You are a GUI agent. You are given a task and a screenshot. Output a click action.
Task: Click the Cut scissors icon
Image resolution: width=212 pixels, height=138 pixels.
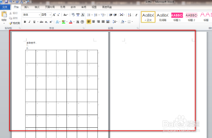point(11,13)
